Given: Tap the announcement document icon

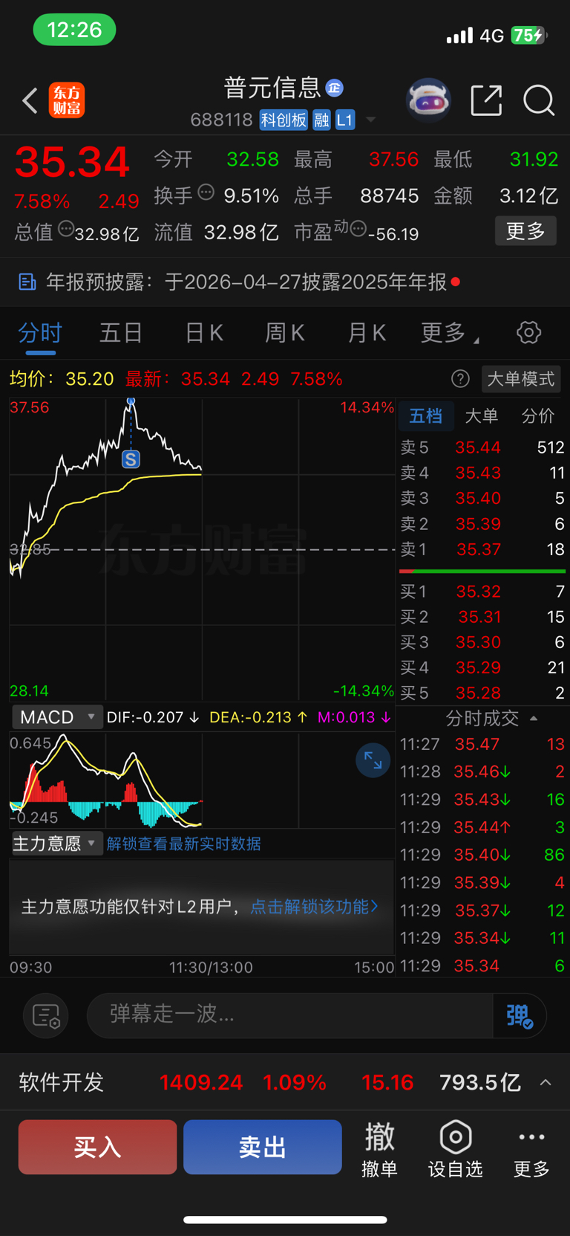Looking at the screenshot, I should [27, 282].
